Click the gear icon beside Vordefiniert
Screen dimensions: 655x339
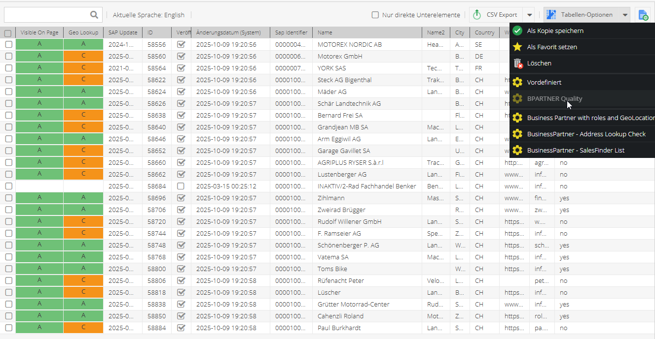coord(517,82)
